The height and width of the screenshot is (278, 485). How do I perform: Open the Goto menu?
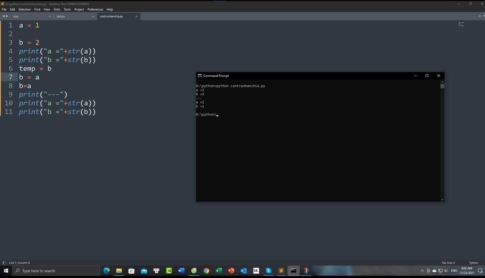point(57,9)
